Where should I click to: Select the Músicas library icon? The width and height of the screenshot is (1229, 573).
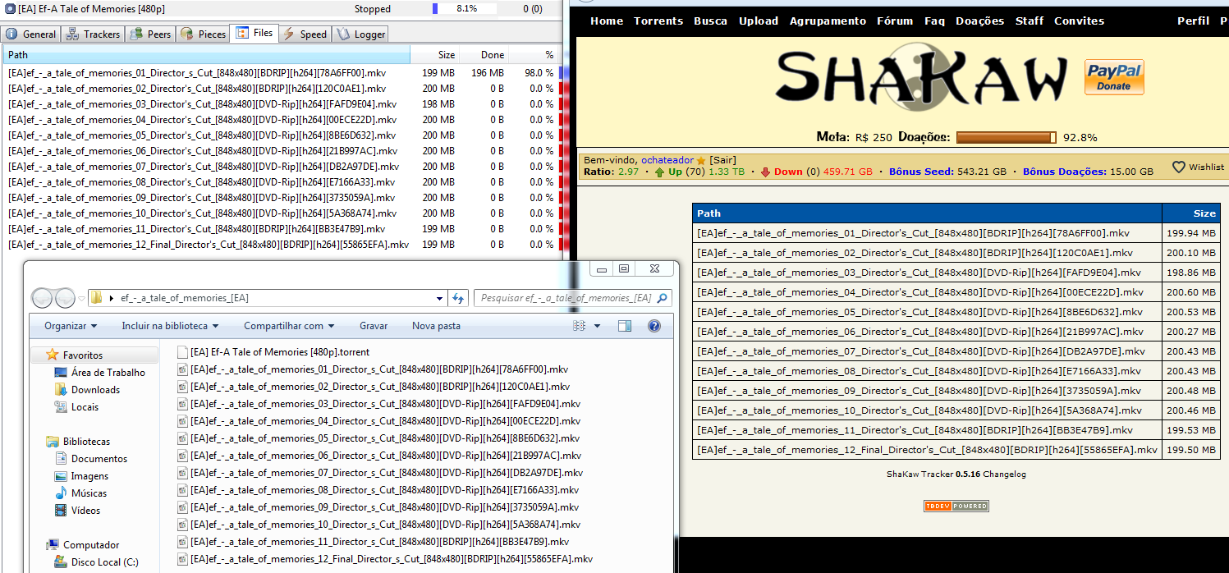coord(60,493)
